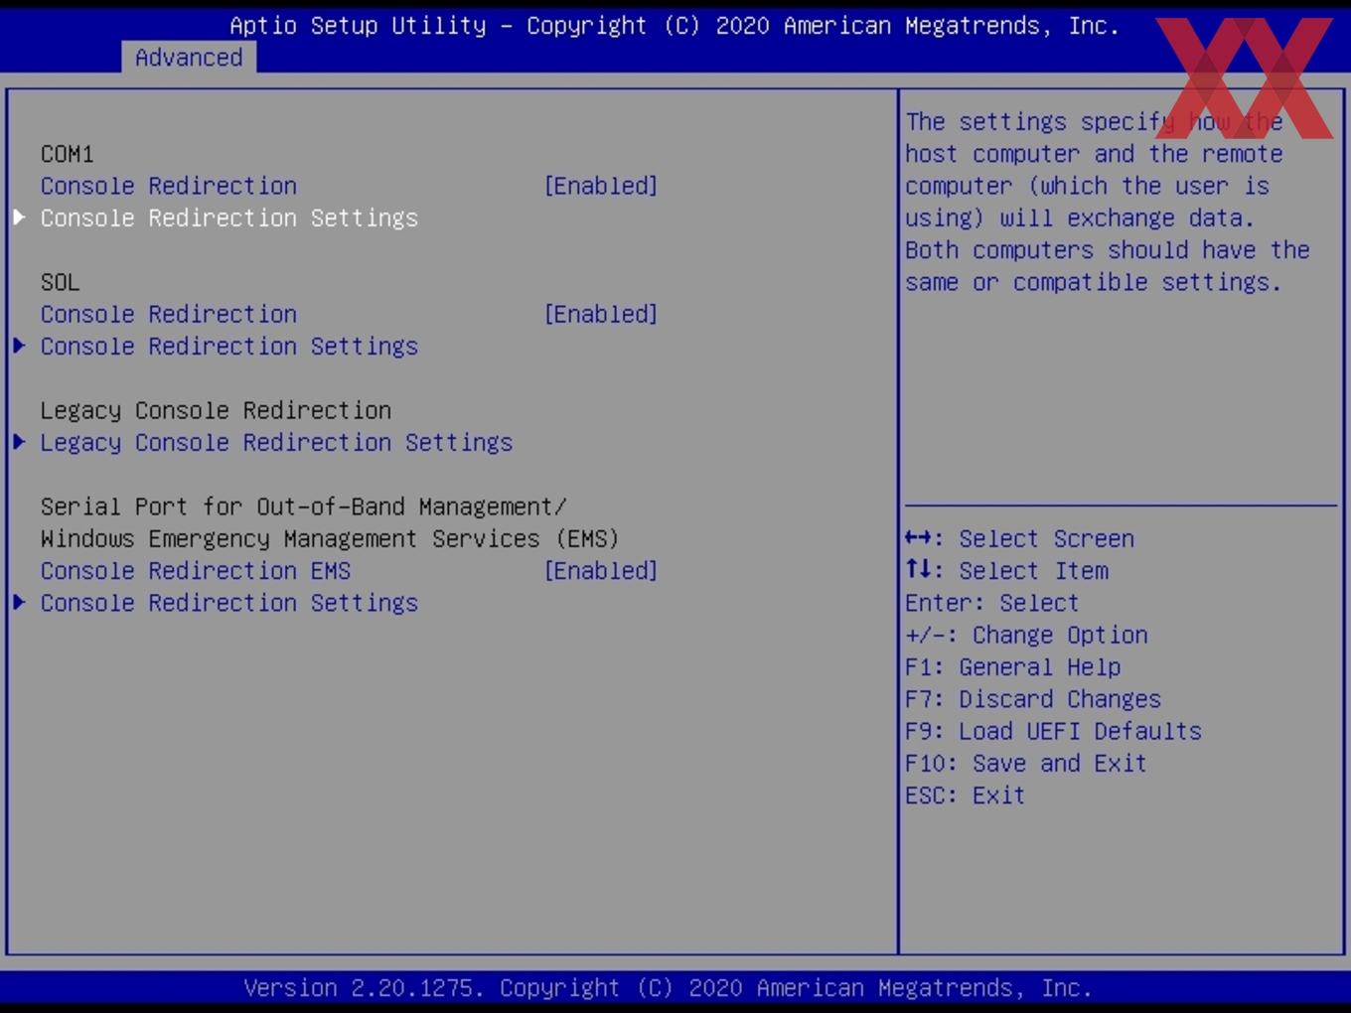Image resolution: width=1351 pixels, height=1013 pixels.
Task: Click the F7: Discard Changes hint
Action: click(x=1033, y=698)
